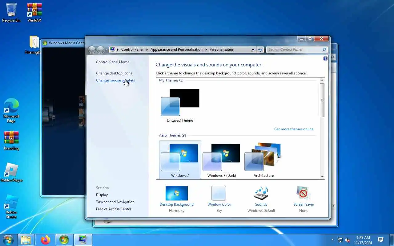
Task: Click the muted volume tray icon
Action: pyautogui.click(x=348, y=240)
